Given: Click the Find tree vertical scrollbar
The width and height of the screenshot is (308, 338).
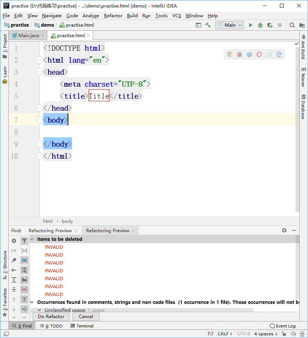Looking at the screenshot, I should point(297,267).
